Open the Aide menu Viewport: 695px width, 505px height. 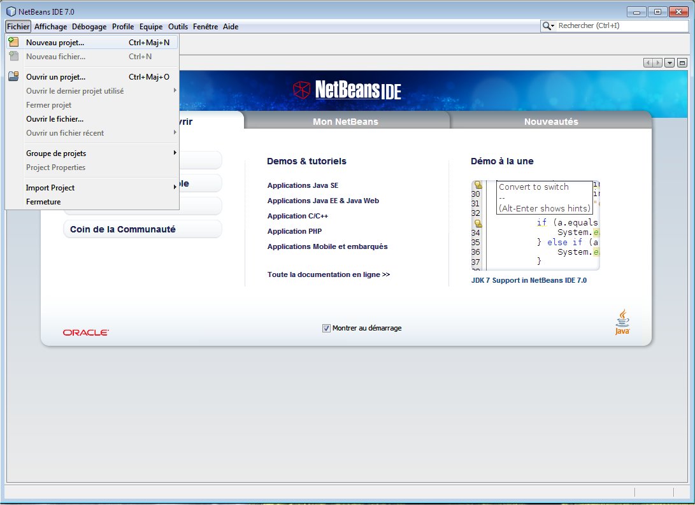[231, 27]
